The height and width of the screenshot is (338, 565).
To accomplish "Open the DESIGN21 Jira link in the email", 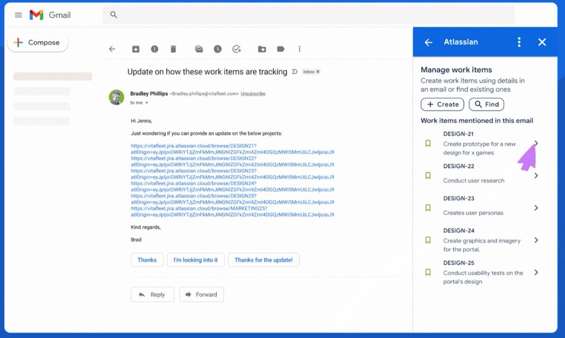I will coord(233,149).
